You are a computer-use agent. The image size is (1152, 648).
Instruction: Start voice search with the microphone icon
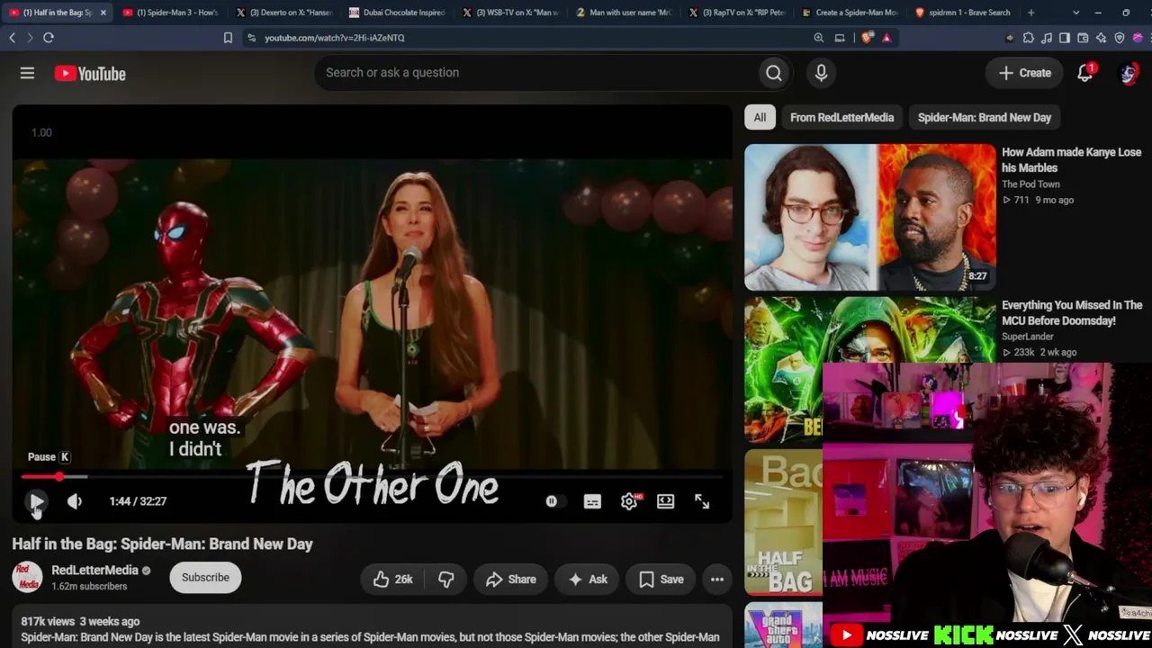tap(821, 73)
